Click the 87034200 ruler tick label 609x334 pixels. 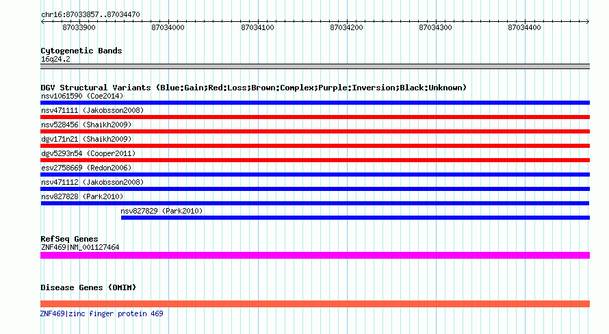click(346, 27)
